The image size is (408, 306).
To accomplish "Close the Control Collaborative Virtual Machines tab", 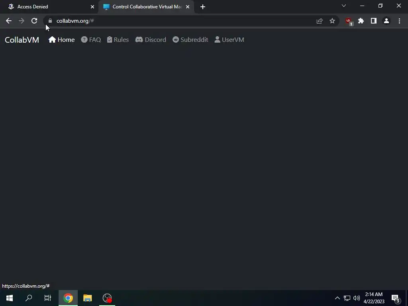I will 188,7.
